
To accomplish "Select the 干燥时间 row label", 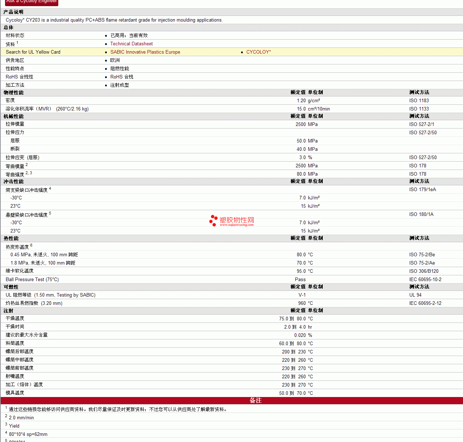I will click(15, 327).
